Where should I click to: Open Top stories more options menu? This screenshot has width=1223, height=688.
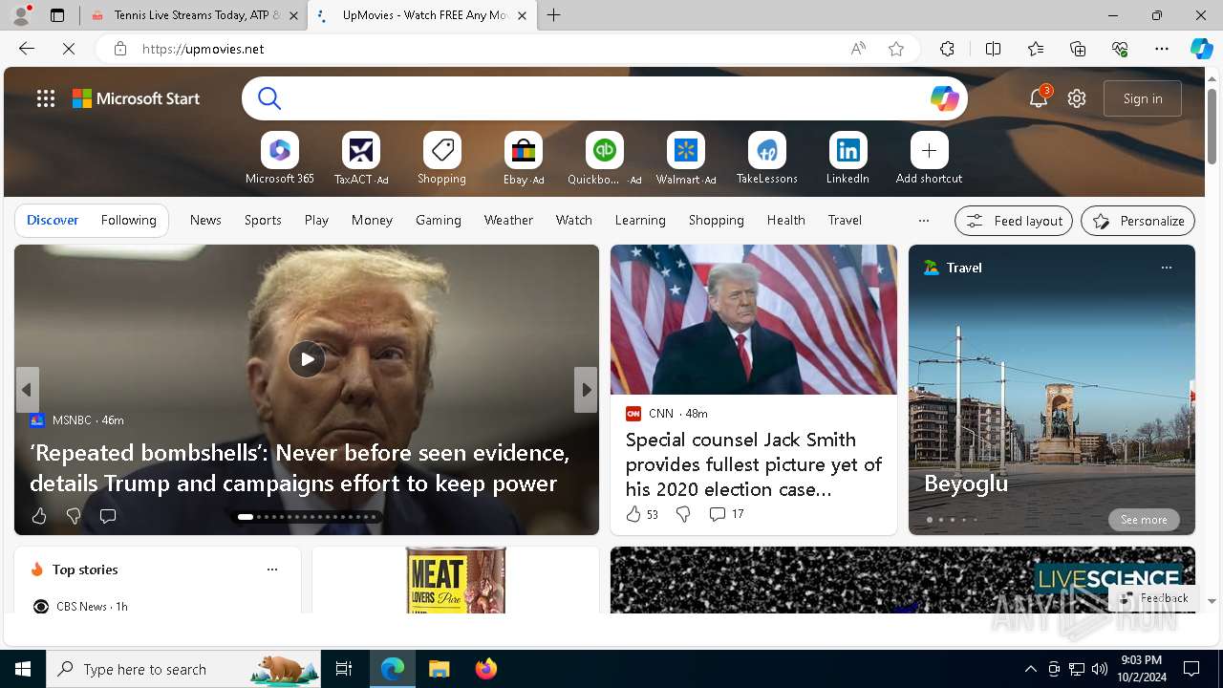272,570
